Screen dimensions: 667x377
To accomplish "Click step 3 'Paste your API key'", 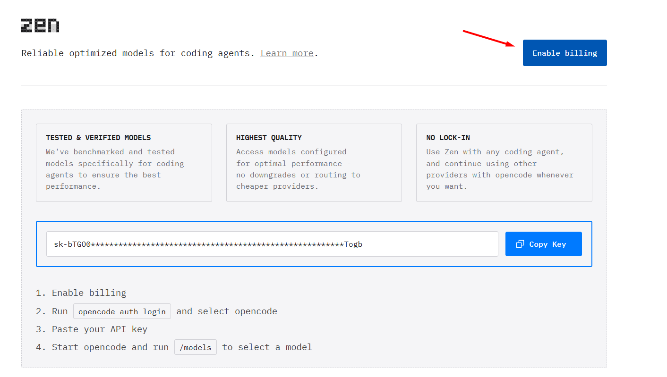I will [99, 329].
